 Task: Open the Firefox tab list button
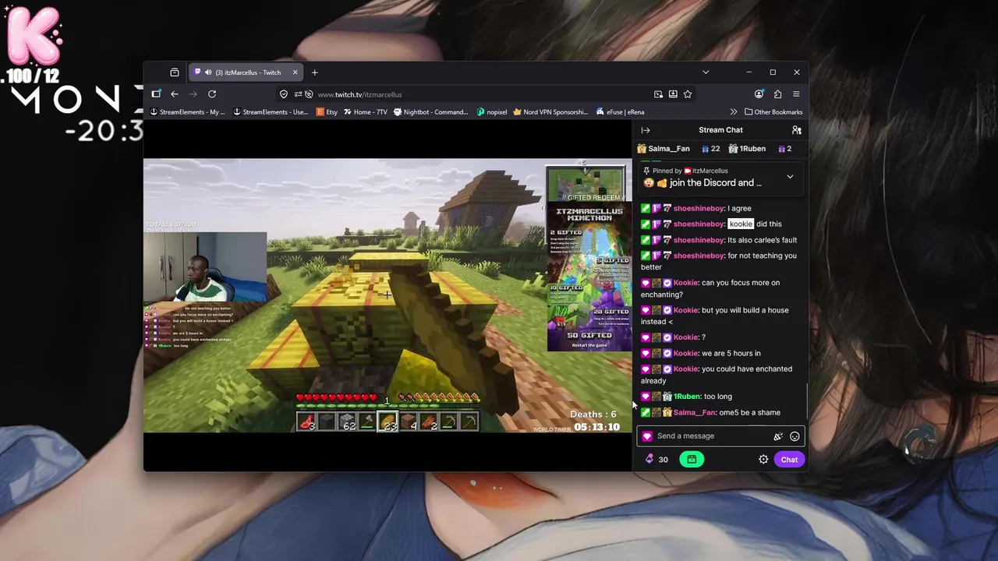pyautogui.click(x=175, y=72)
